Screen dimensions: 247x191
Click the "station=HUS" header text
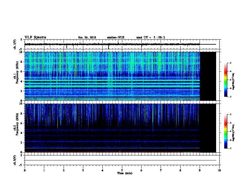[116, 37]
